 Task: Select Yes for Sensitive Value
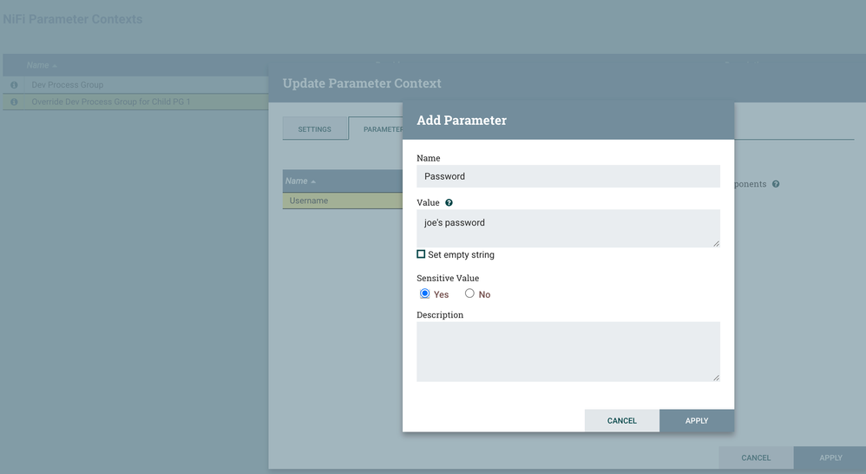pos(425,293)
